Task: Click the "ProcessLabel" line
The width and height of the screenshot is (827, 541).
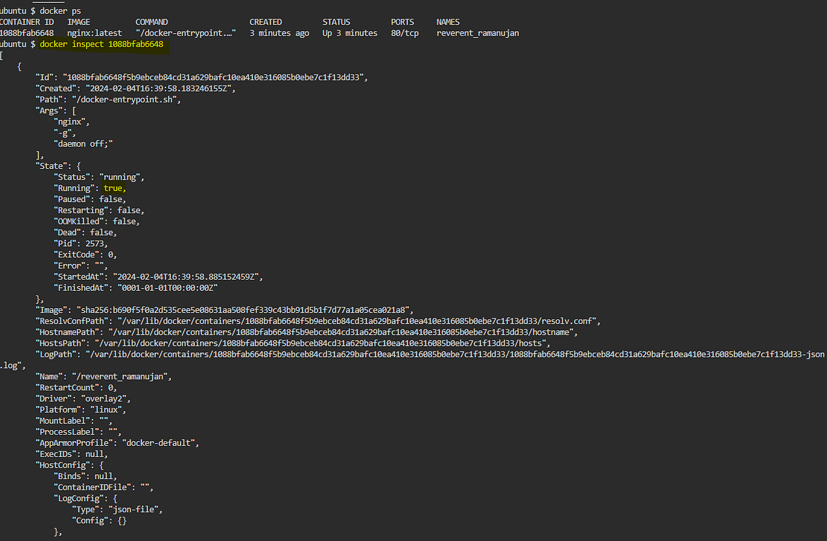Action: (x=79, y=431)
